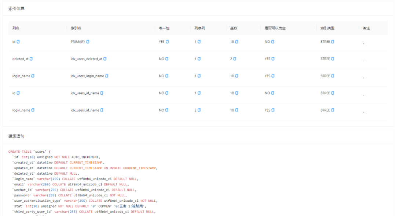Click the `login_name` varchar(255) code line
396x216 pixels.
click(x=75, y=179)
